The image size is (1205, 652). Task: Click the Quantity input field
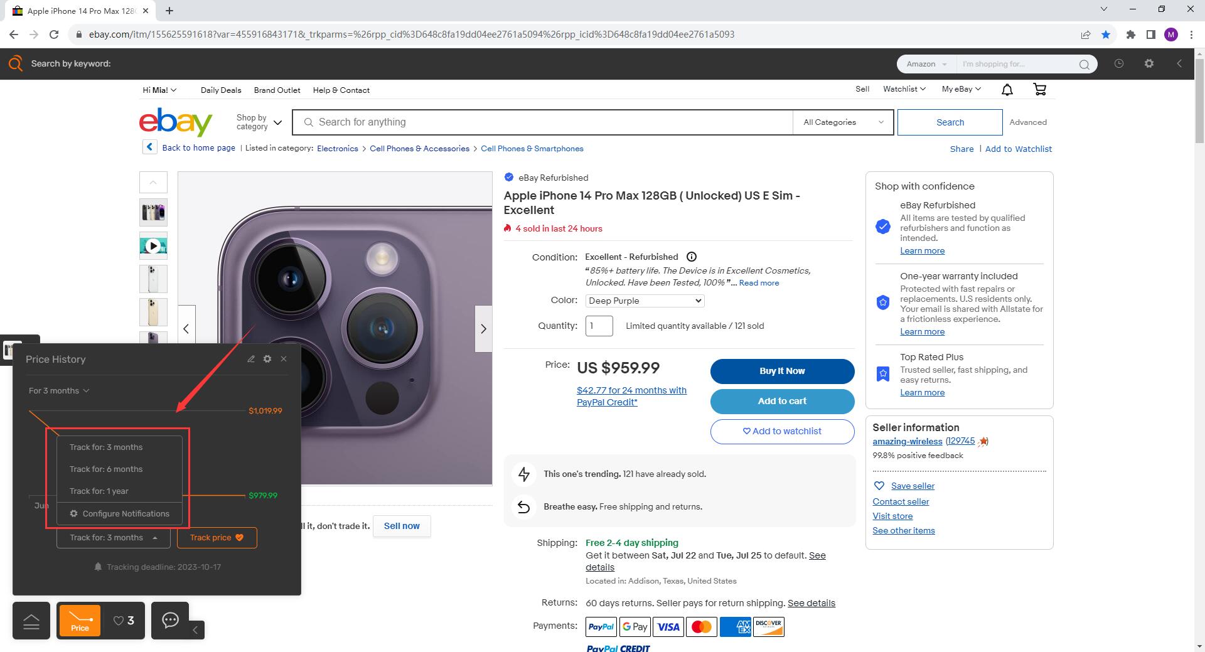point(599,326)
